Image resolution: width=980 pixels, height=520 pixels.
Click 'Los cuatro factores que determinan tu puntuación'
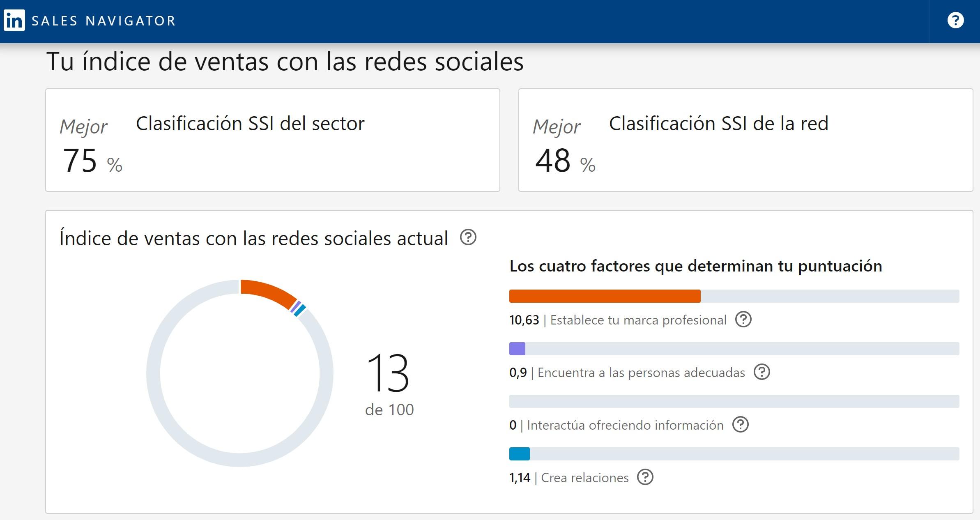(696, 266)
